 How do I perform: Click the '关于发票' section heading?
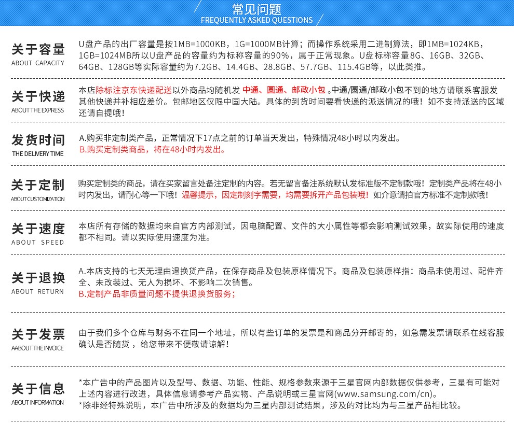tap(38, 334)
